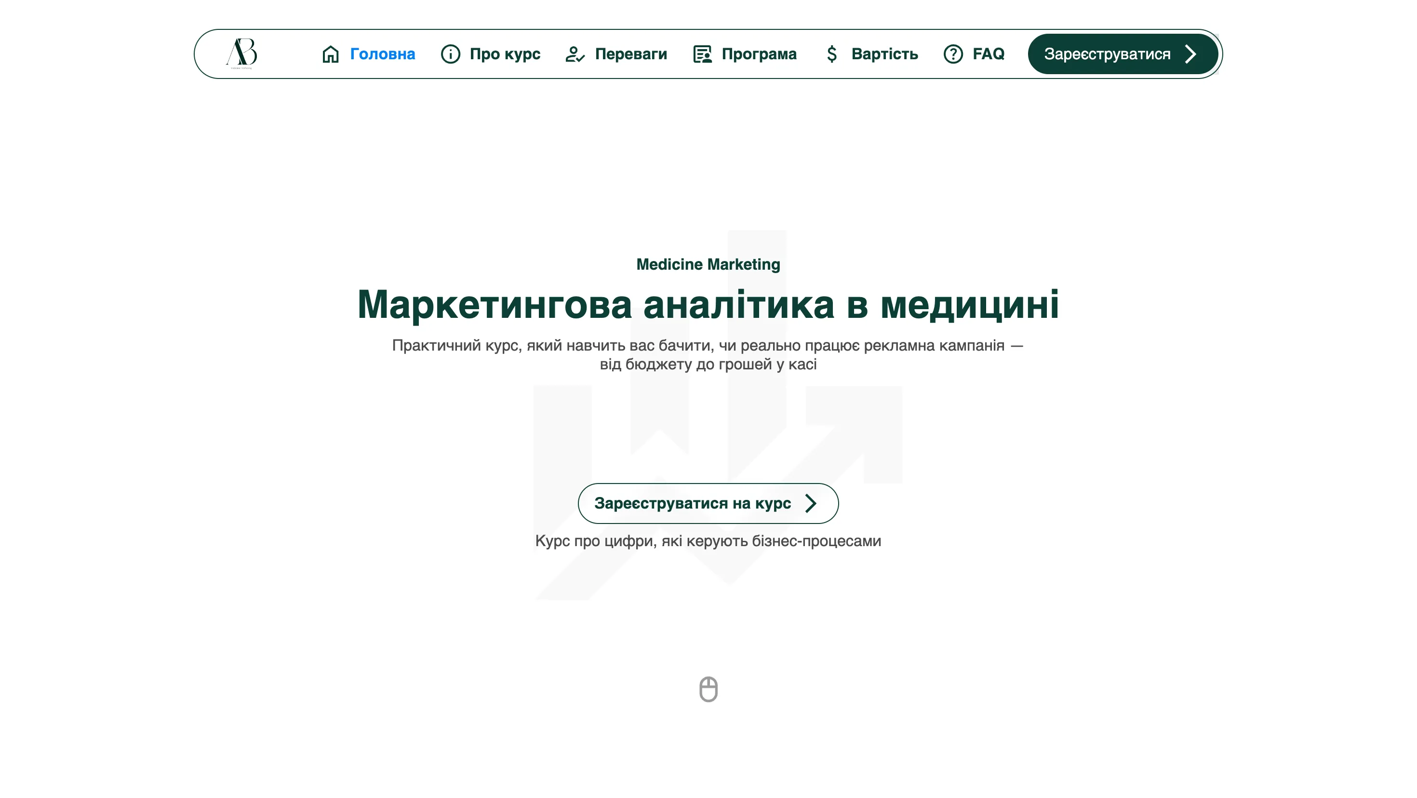This screenshot has height=798, width=1417.
Task: Click chevron arrow in navbar register button
Action: [x=1191, y=54]
